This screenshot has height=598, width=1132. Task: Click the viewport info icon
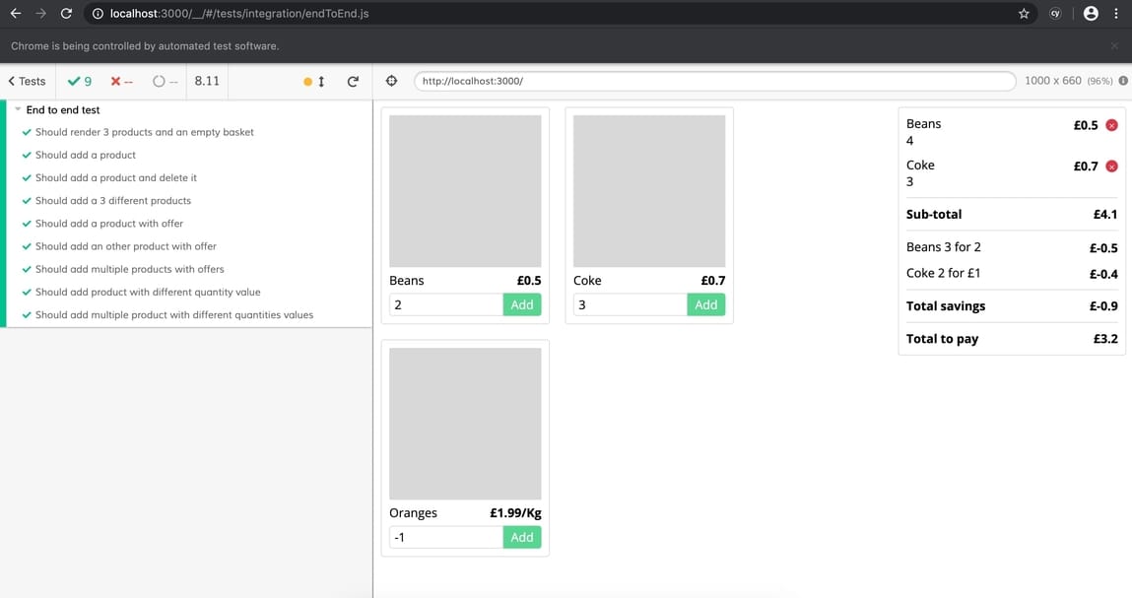coord(1123,81)
